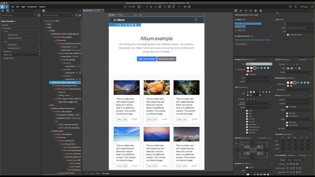Open chevron dropdown in selected element toolbar
This screenshot has width=315, height=177.
click(x=139, y=25)
